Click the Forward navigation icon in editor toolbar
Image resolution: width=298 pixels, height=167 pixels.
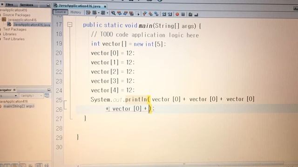(103, 13)
